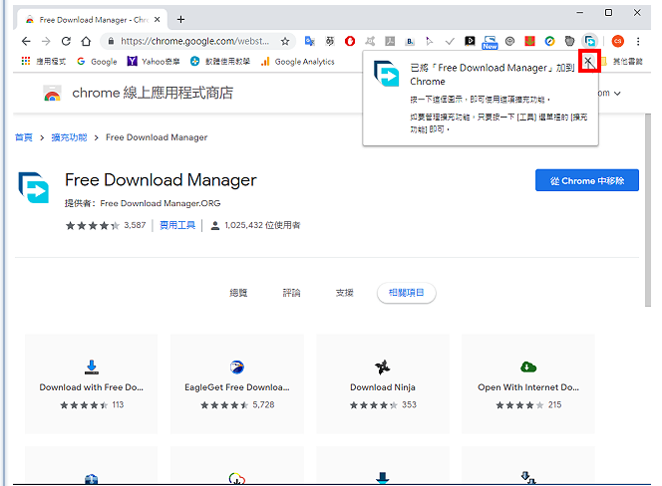Reload the page with the refresh icon
This screenshot has width=662, height=486.
(x=66, y=41)
